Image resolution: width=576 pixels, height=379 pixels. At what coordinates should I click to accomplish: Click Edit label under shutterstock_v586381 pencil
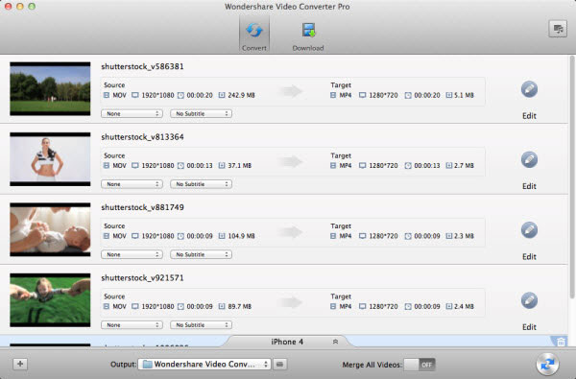pos(529,116)
